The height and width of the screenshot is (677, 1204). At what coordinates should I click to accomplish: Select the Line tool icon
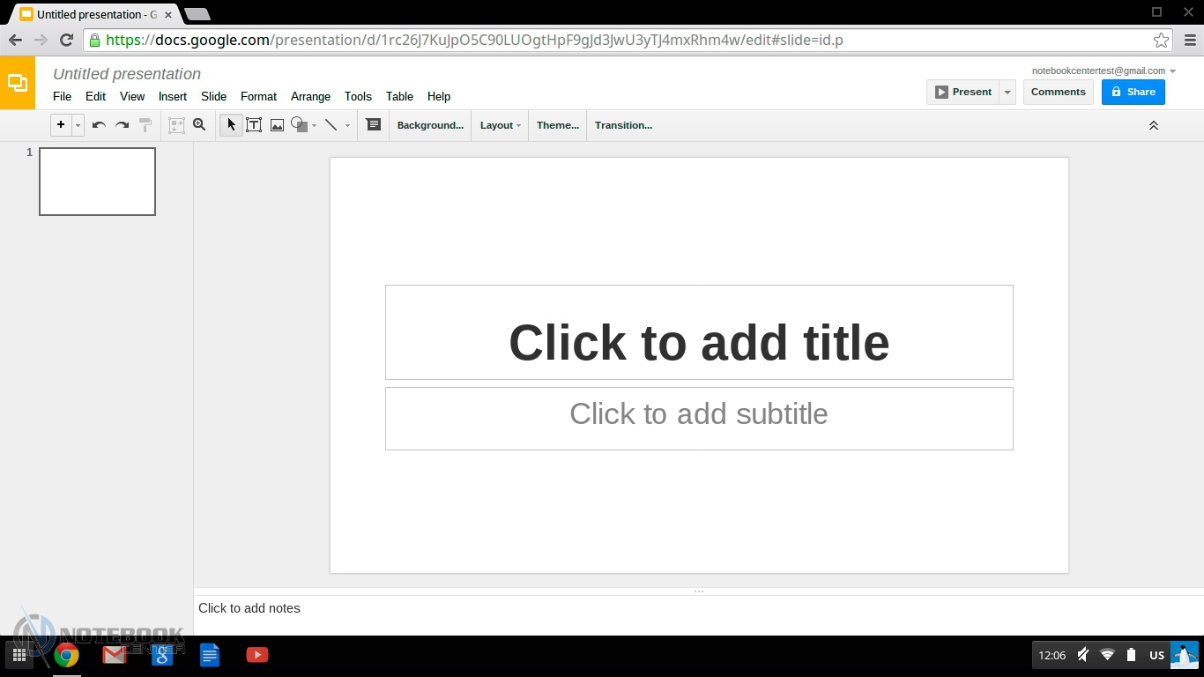pos(331,125)
